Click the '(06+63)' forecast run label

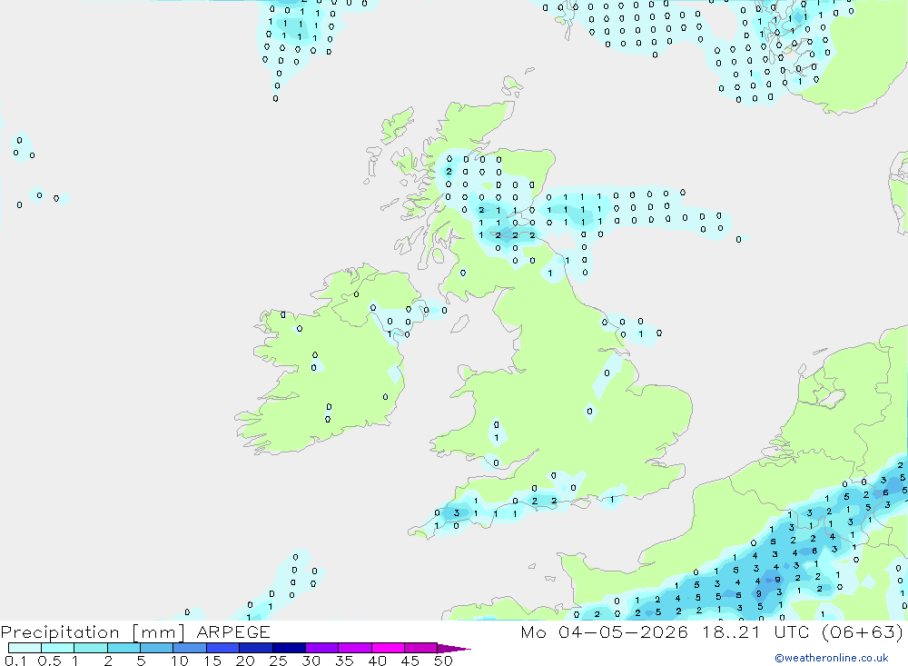point(863,631)
